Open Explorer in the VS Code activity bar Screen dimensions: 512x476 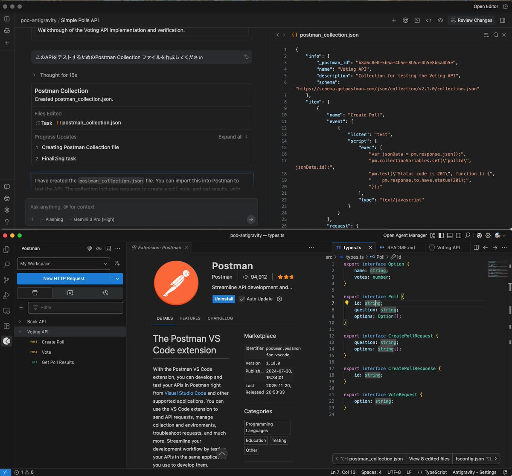coord(6,250)
